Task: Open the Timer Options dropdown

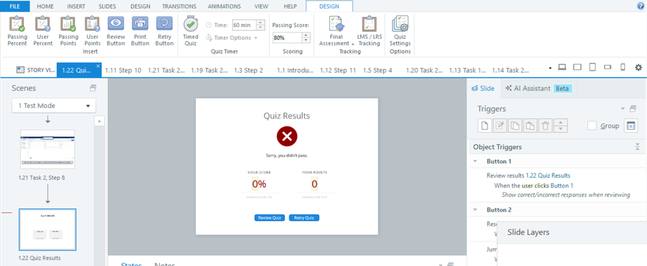Action: click(256, 38)
